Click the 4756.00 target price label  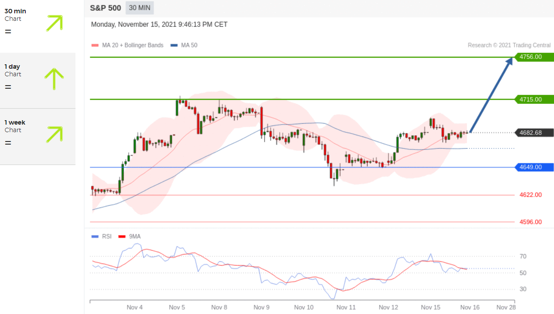534,57
